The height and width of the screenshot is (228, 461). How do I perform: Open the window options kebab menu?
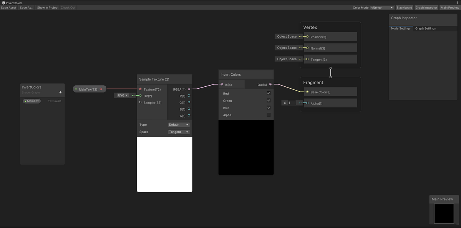[x=457, y=3]
